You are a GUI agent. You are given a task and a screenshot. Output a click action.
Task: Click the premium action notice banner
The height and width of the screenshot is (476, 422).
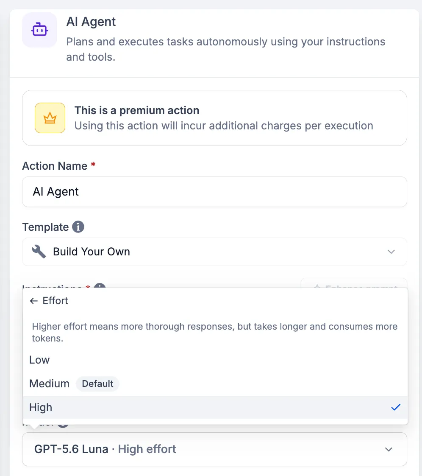[x=214, y=118]
